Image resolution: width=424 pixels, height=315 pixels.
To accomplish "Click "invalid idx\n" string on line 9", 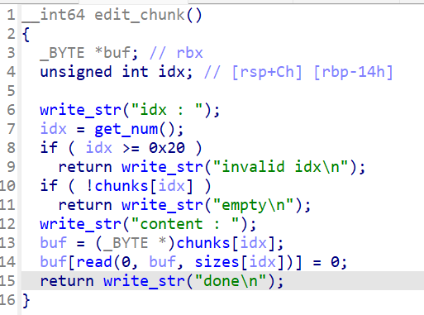I will [281, 167].
